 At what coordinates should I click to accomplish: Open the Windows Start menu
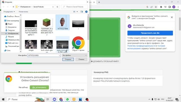[x=3, y=99]
